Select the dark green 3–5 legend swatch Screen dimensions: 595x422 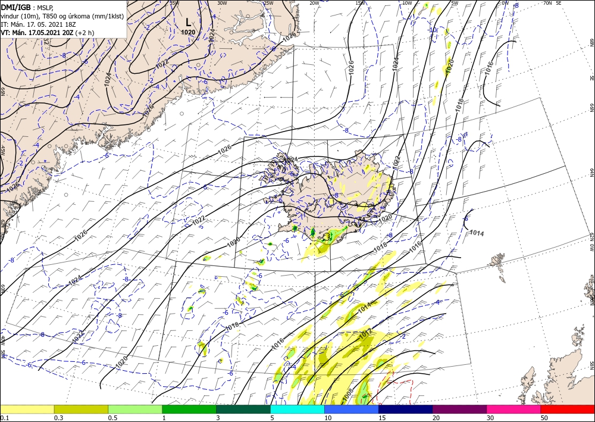[x=243, y=409]
